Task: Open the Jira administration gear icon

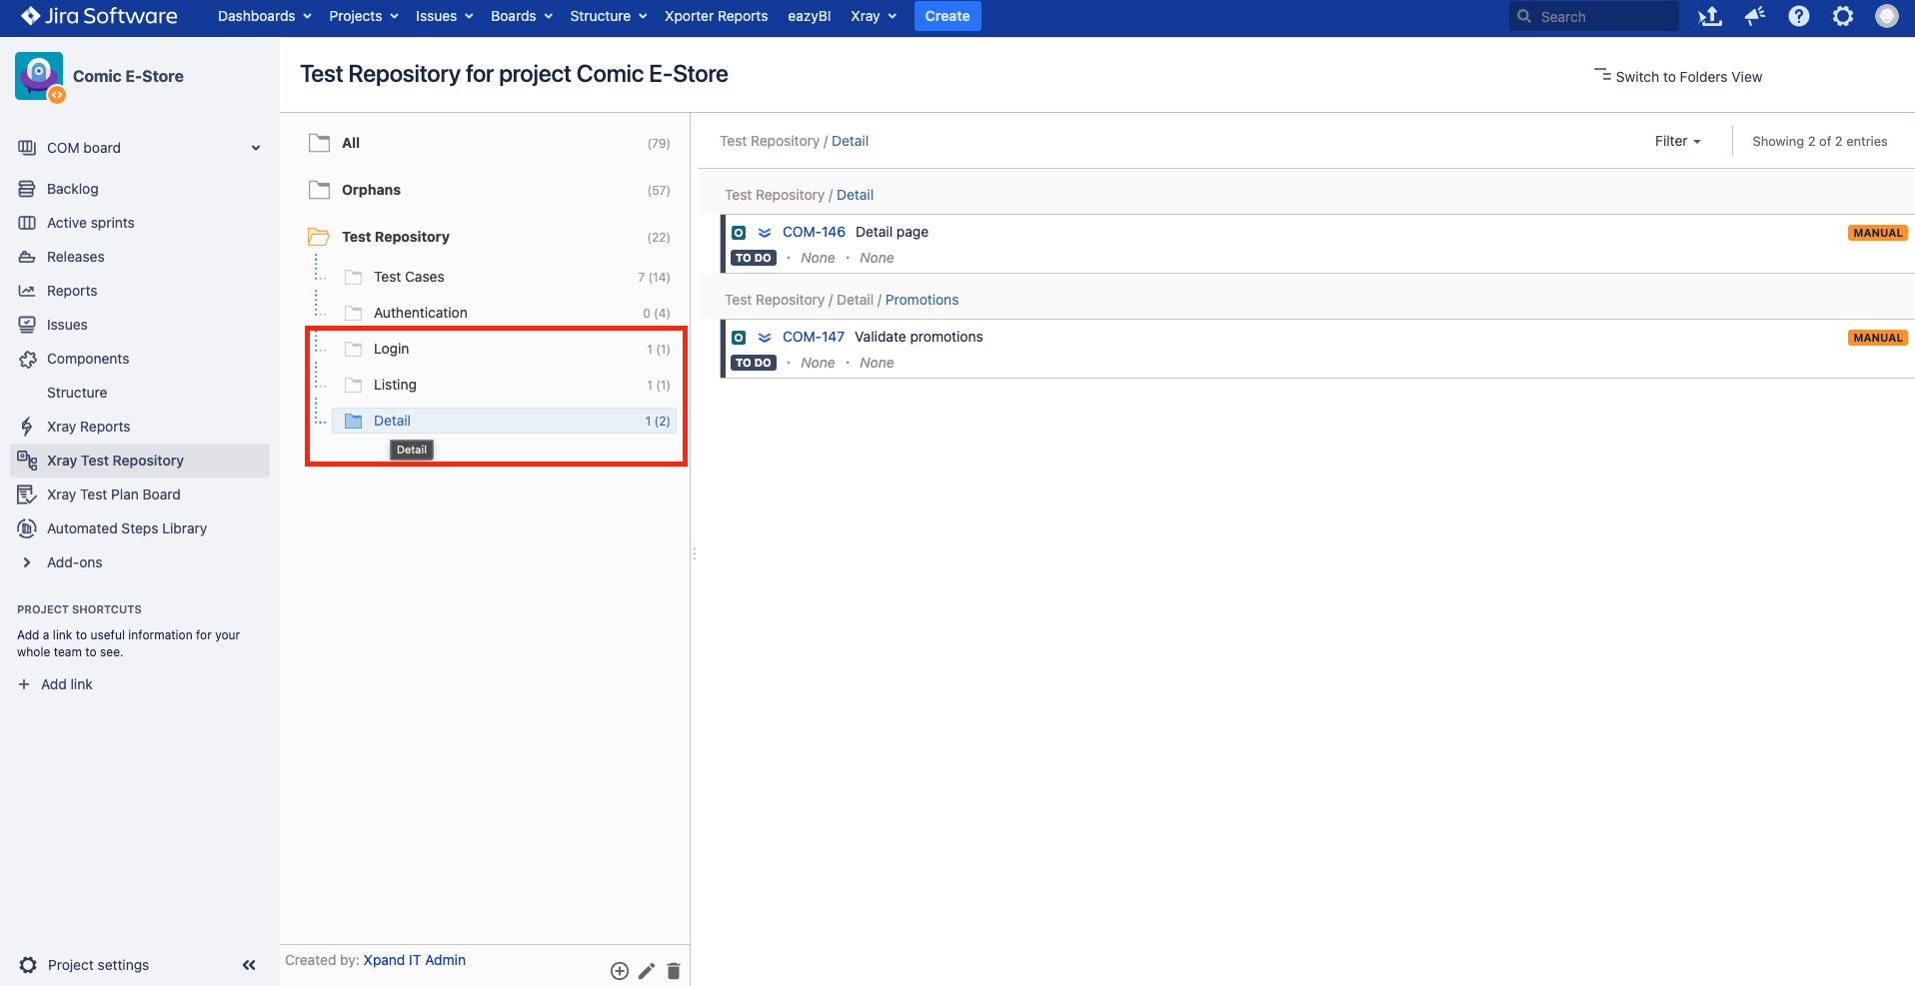Action: pos(1842,16)
